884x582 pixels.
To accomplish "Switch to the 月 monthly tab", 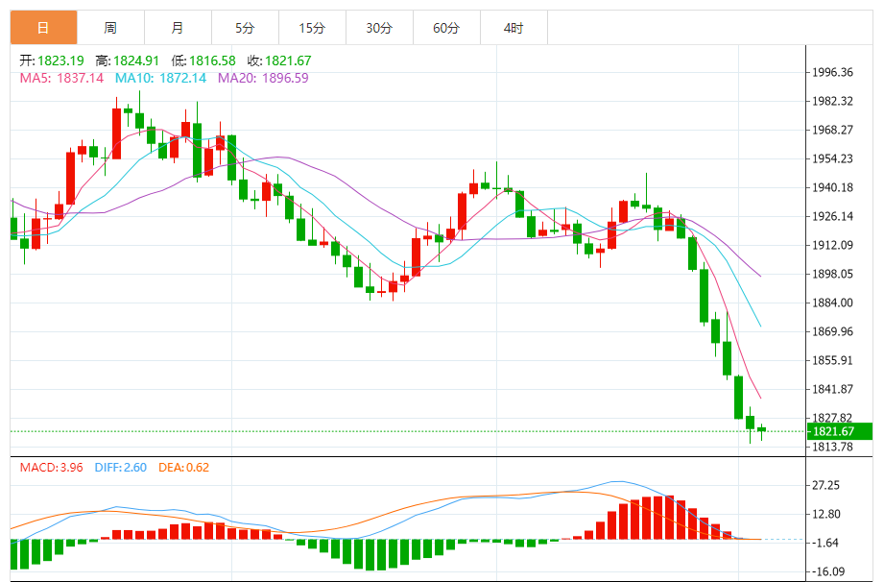I will 178,28.
